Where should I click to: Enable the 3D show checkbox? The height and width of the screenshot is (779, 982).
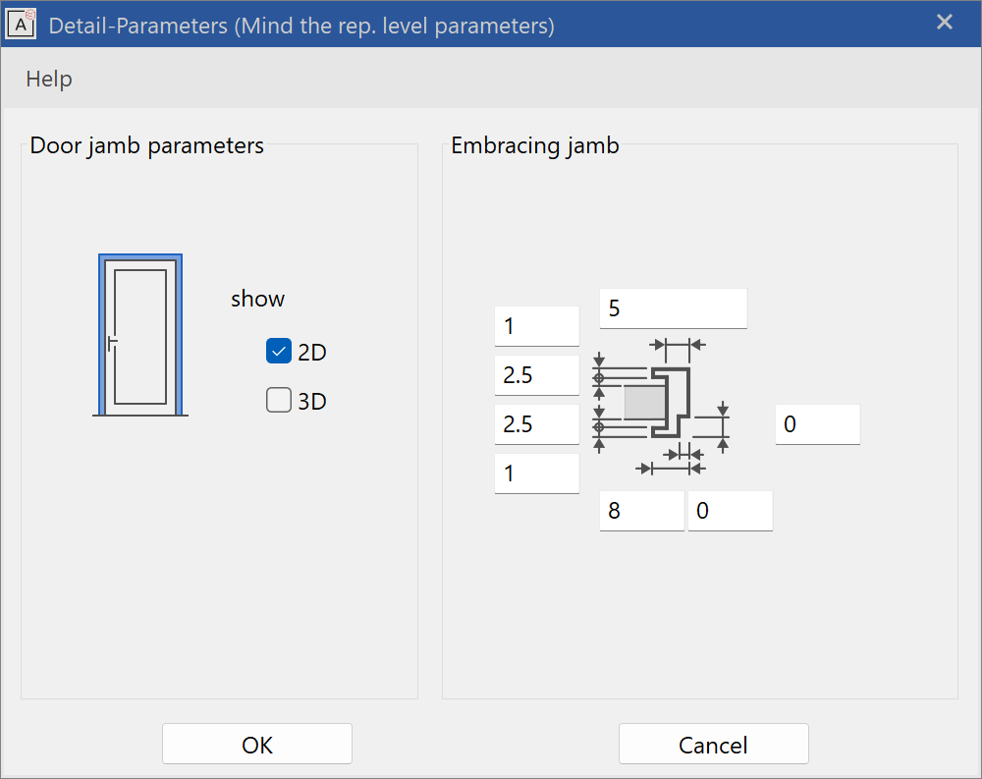coord(279,401)
